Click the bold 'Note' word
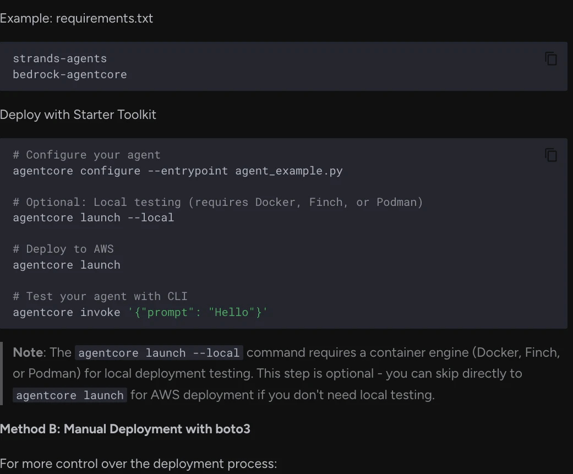 tap(28, 352)
